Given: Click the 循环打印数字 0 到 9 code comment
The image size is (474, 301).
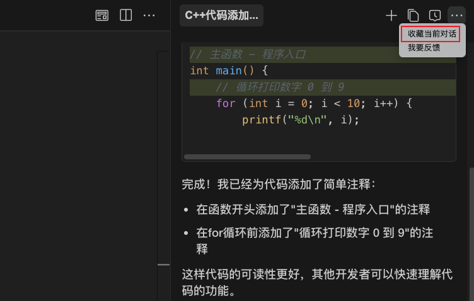Looking at the screenshot, I should [280, 87].
